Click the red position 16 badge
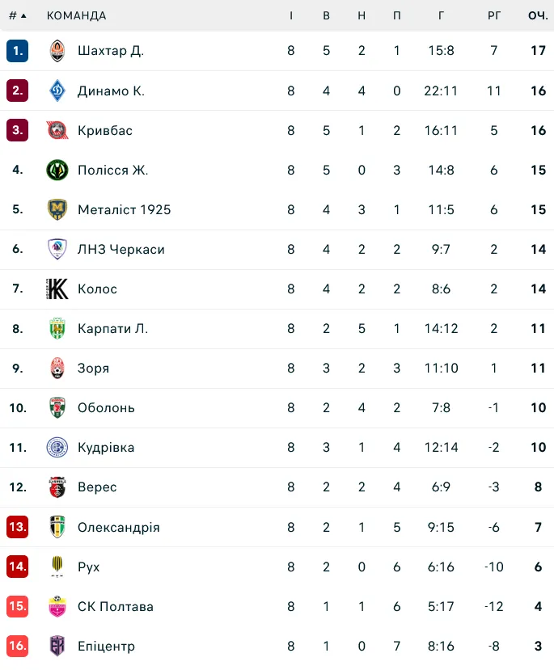The image size is (554, 670). point(18,646)
